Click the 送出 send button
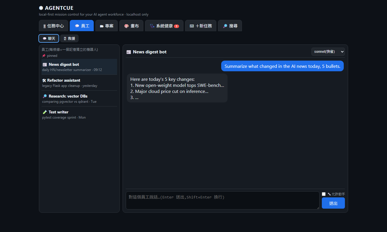Image resolution: width=387 pixels, height=232 pixels. [333, 203]
